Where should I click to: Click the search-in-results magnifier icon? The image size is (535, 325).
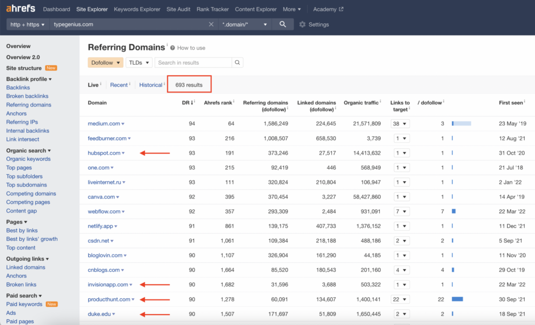(x=238, y=63)
